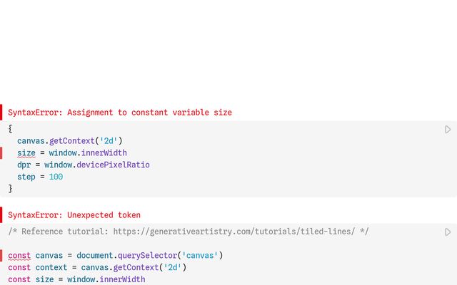Click the underlined "size" in the first cell
Viewport: 457px width, 285px height.
coord(26,153)
